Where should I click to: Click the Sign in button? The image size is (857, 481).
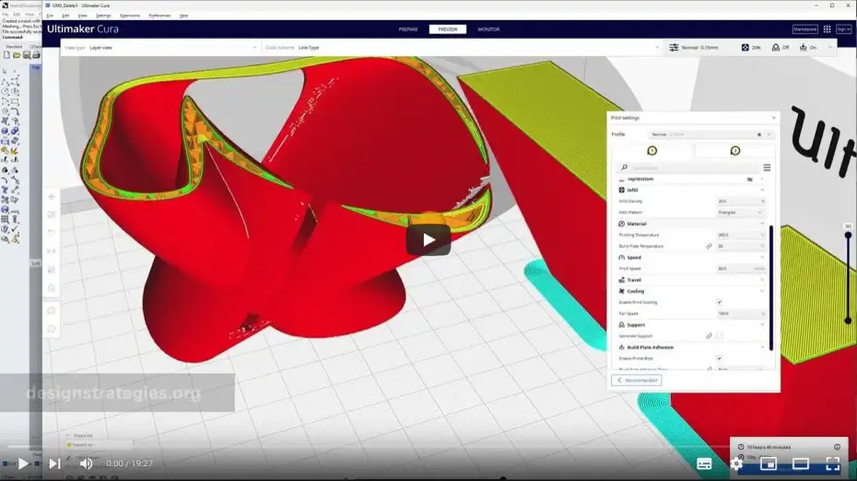click(843, 29)
